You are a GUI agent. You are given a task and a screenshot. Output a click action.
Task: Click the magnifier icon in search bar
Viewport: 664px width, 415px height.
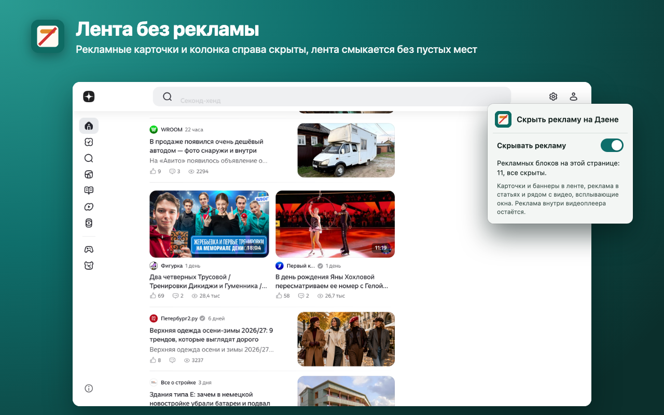pyautogui.click(x=167, y=96)
